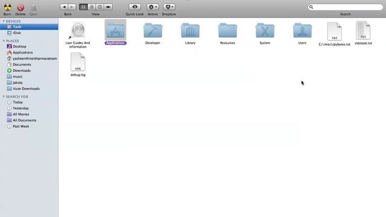Viewport: 386px width, 217px height.
Task: Click the Quick Look eye button
Action: click(134, 7)
